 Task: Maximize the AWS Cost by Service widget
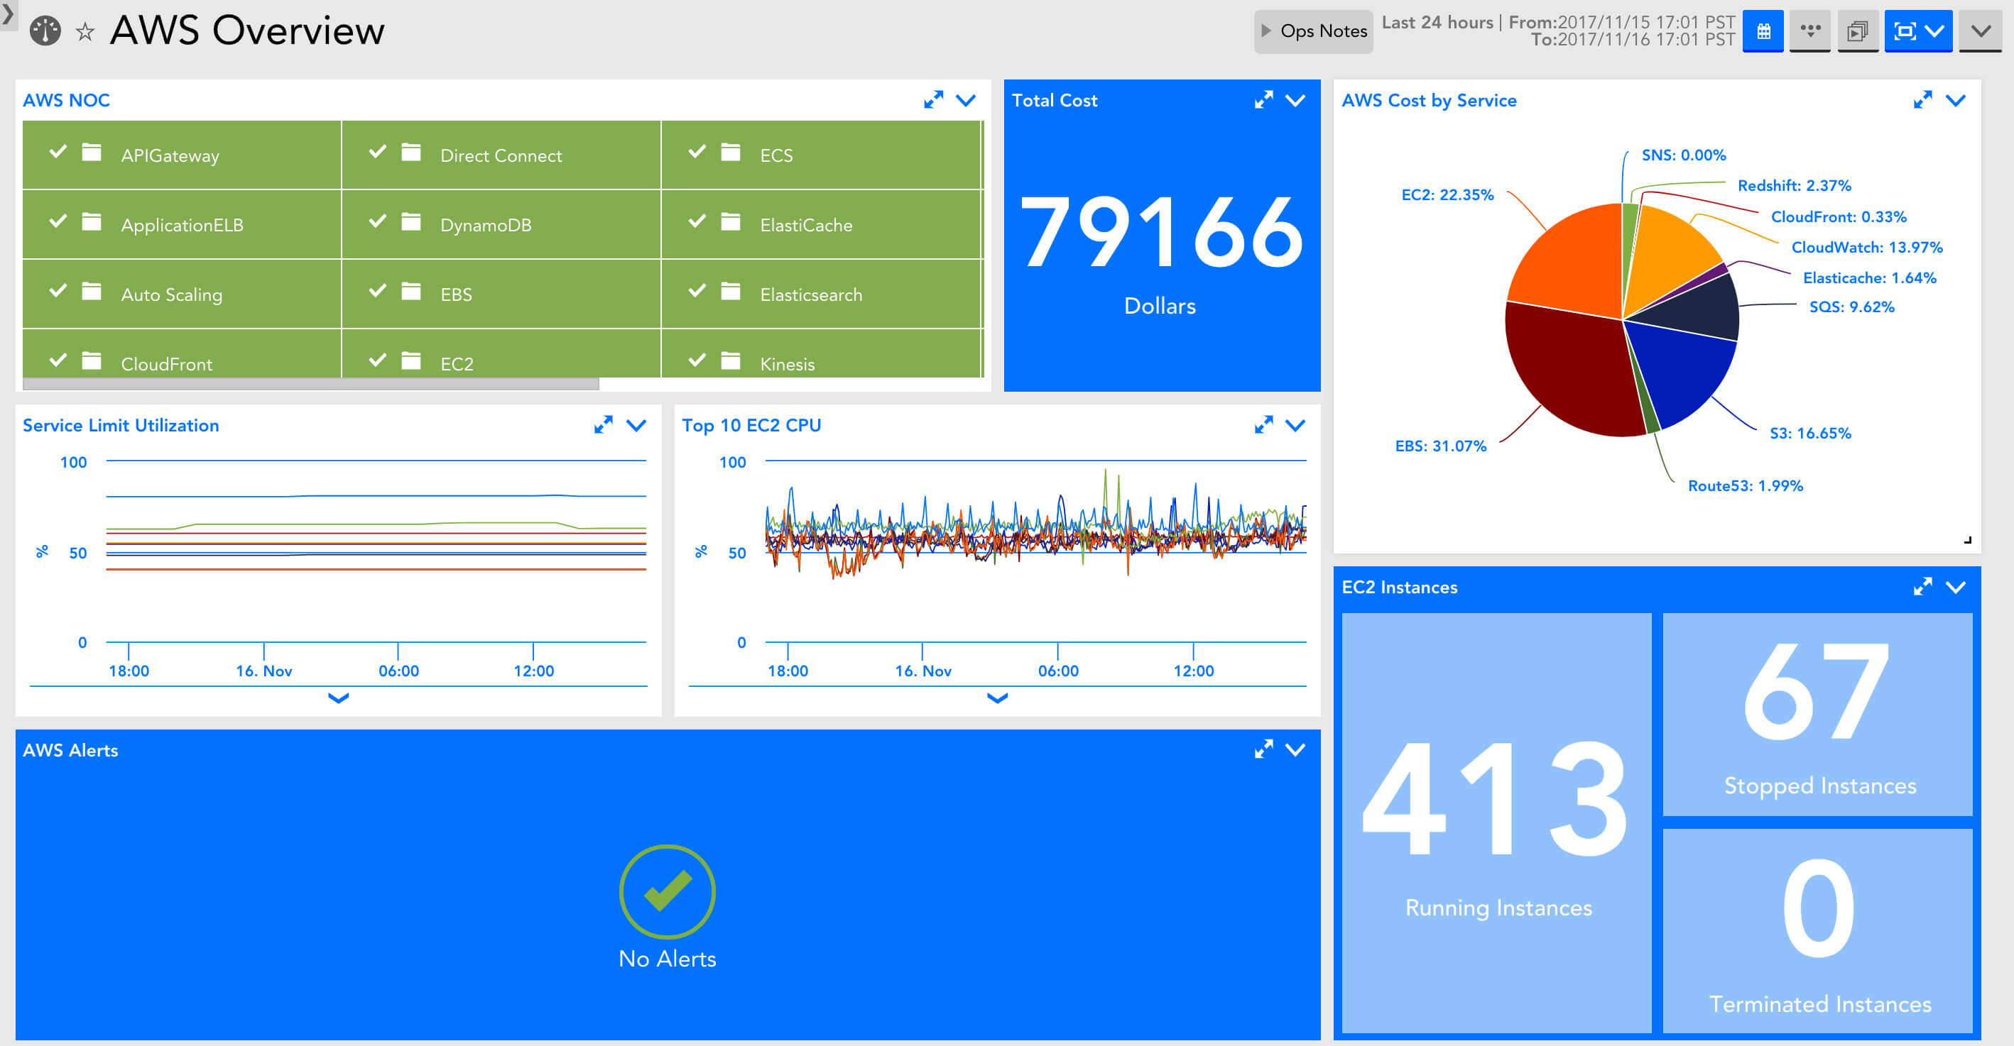coord(1922,100)
